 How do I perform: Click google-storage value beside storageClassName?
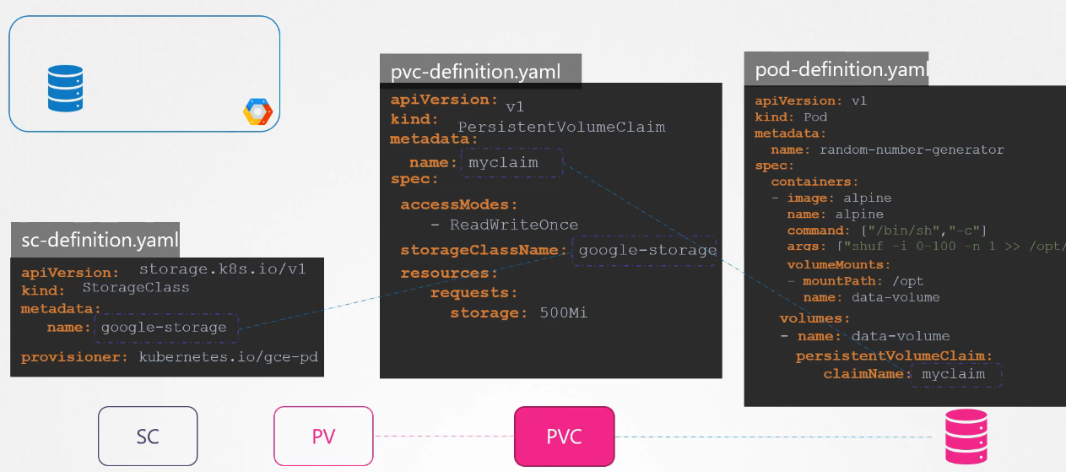coord(647,250)
